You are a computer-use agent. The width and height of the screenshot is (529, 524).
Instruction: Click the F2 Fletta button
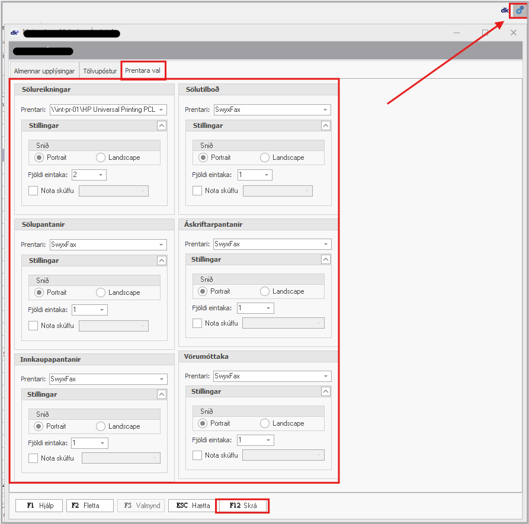pos(90,506)
